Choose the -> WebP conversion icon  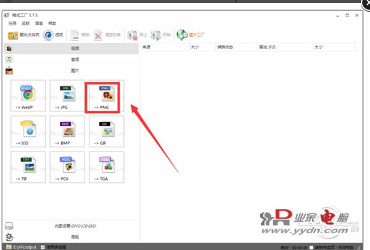[28, 95]
